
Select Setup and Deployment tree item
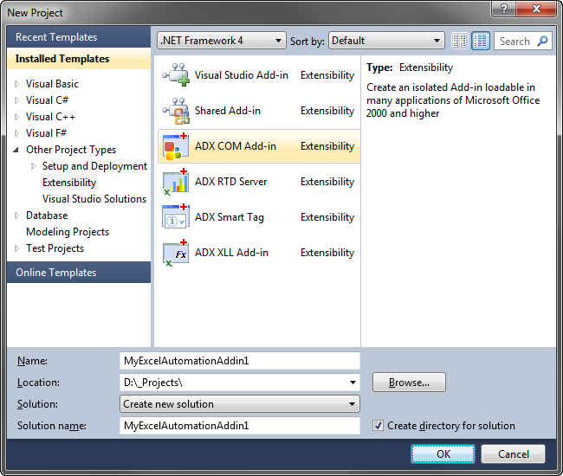[x=94, y=166]
